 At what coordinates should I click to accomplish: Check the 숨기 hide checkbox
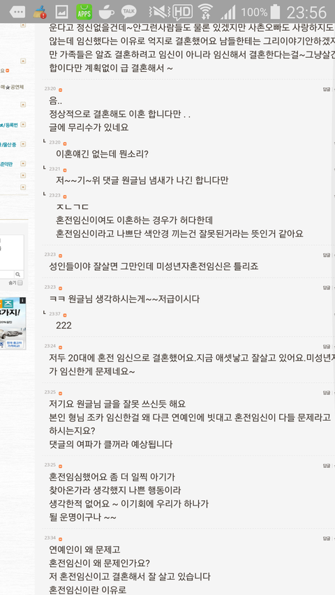tap(20, 283)
